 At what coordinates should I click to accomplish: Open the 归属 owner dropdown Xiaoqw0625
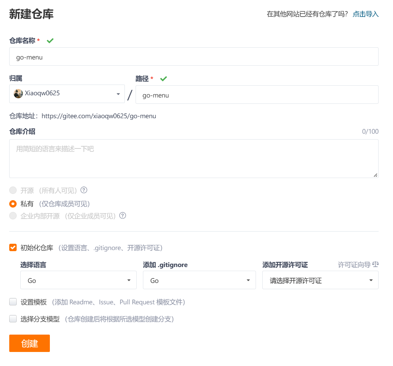click(x=67, y=94)
